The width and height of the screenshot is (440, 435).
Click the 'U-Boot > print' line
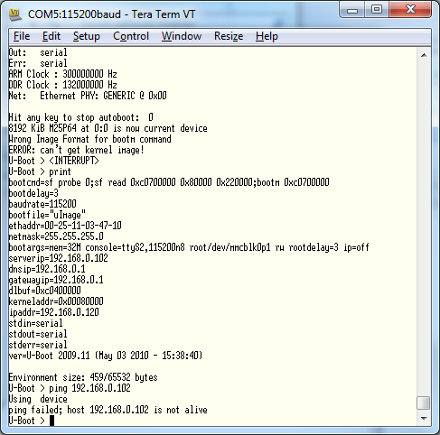point(40,171)
